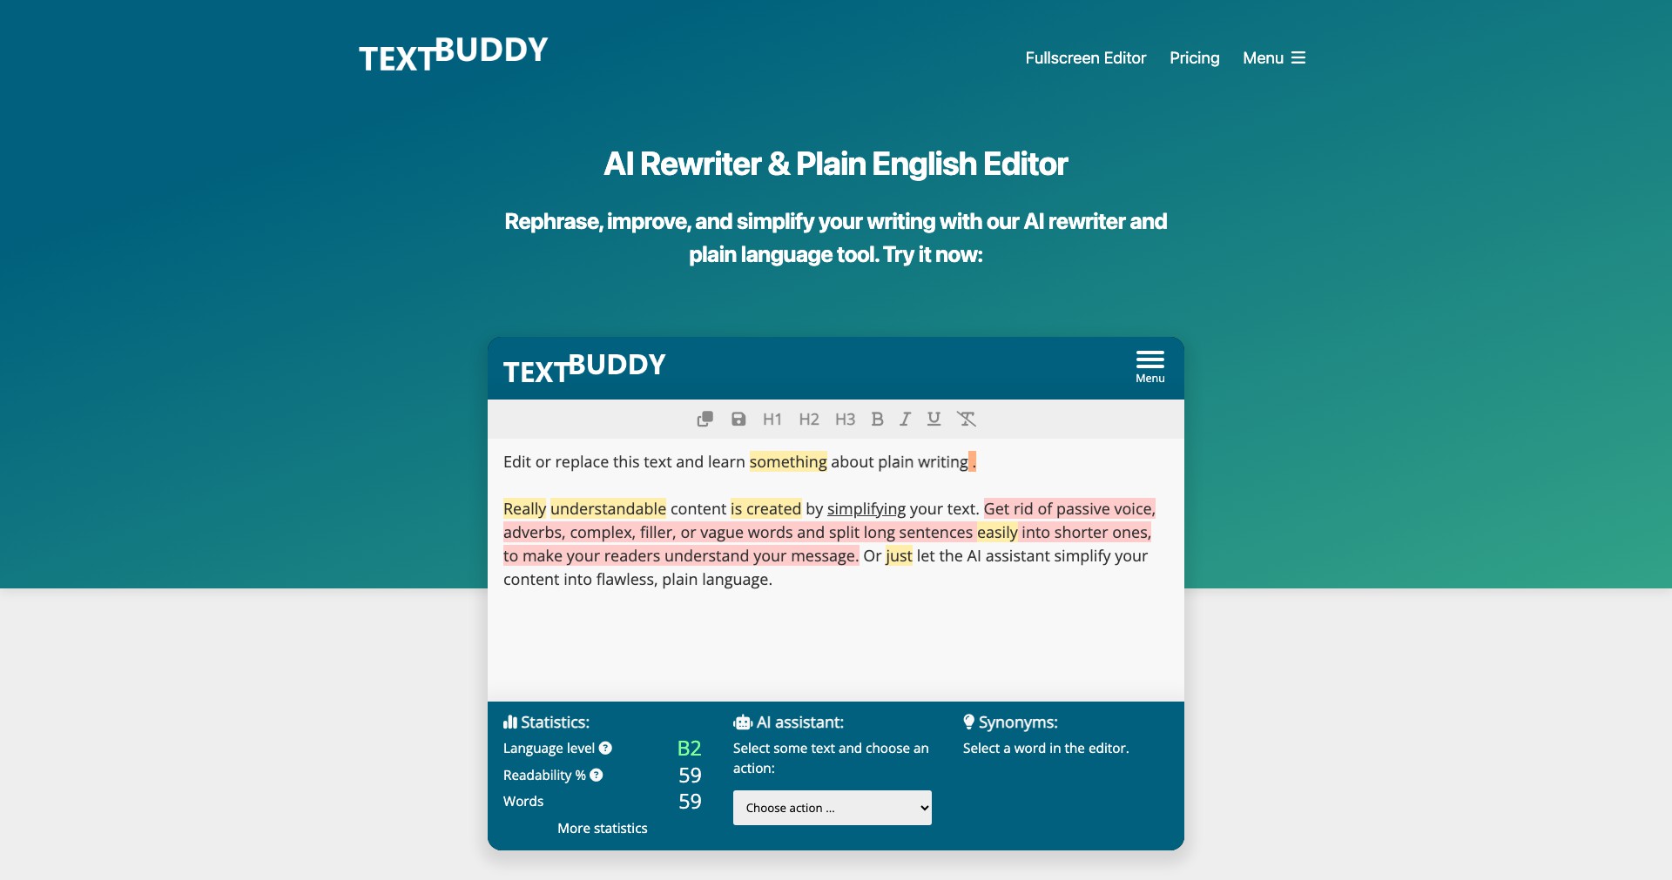Go to the Pricing page
Image resolution: width=1672 pixels, height=880 pixels.
click(x=1194, y=58)
